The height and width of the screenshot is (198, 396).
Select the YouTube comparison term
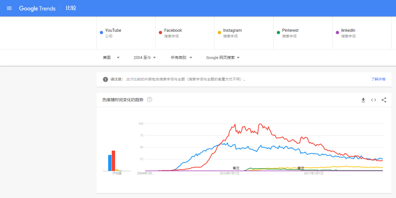click(126, 33)
